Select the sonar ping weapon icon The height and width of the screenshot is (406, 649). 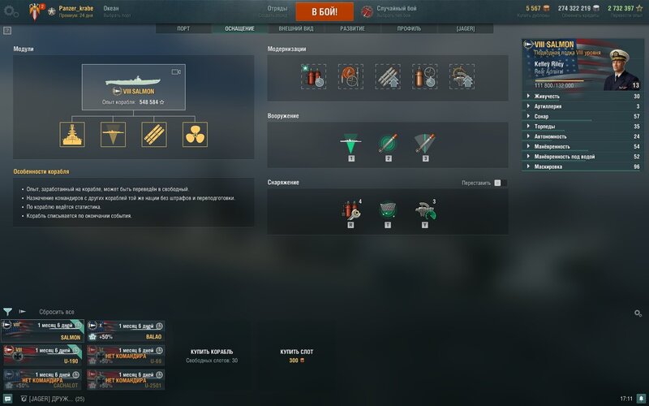click(x=351, y=144)
